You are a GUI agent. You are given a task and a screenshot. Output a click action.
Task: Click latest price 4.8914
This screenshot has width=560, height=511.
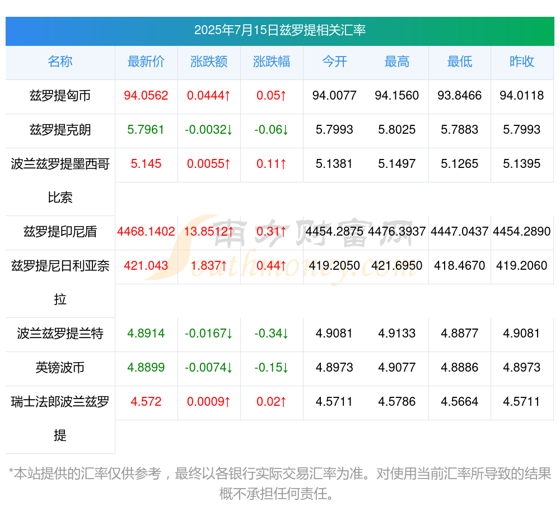point(146,333)
